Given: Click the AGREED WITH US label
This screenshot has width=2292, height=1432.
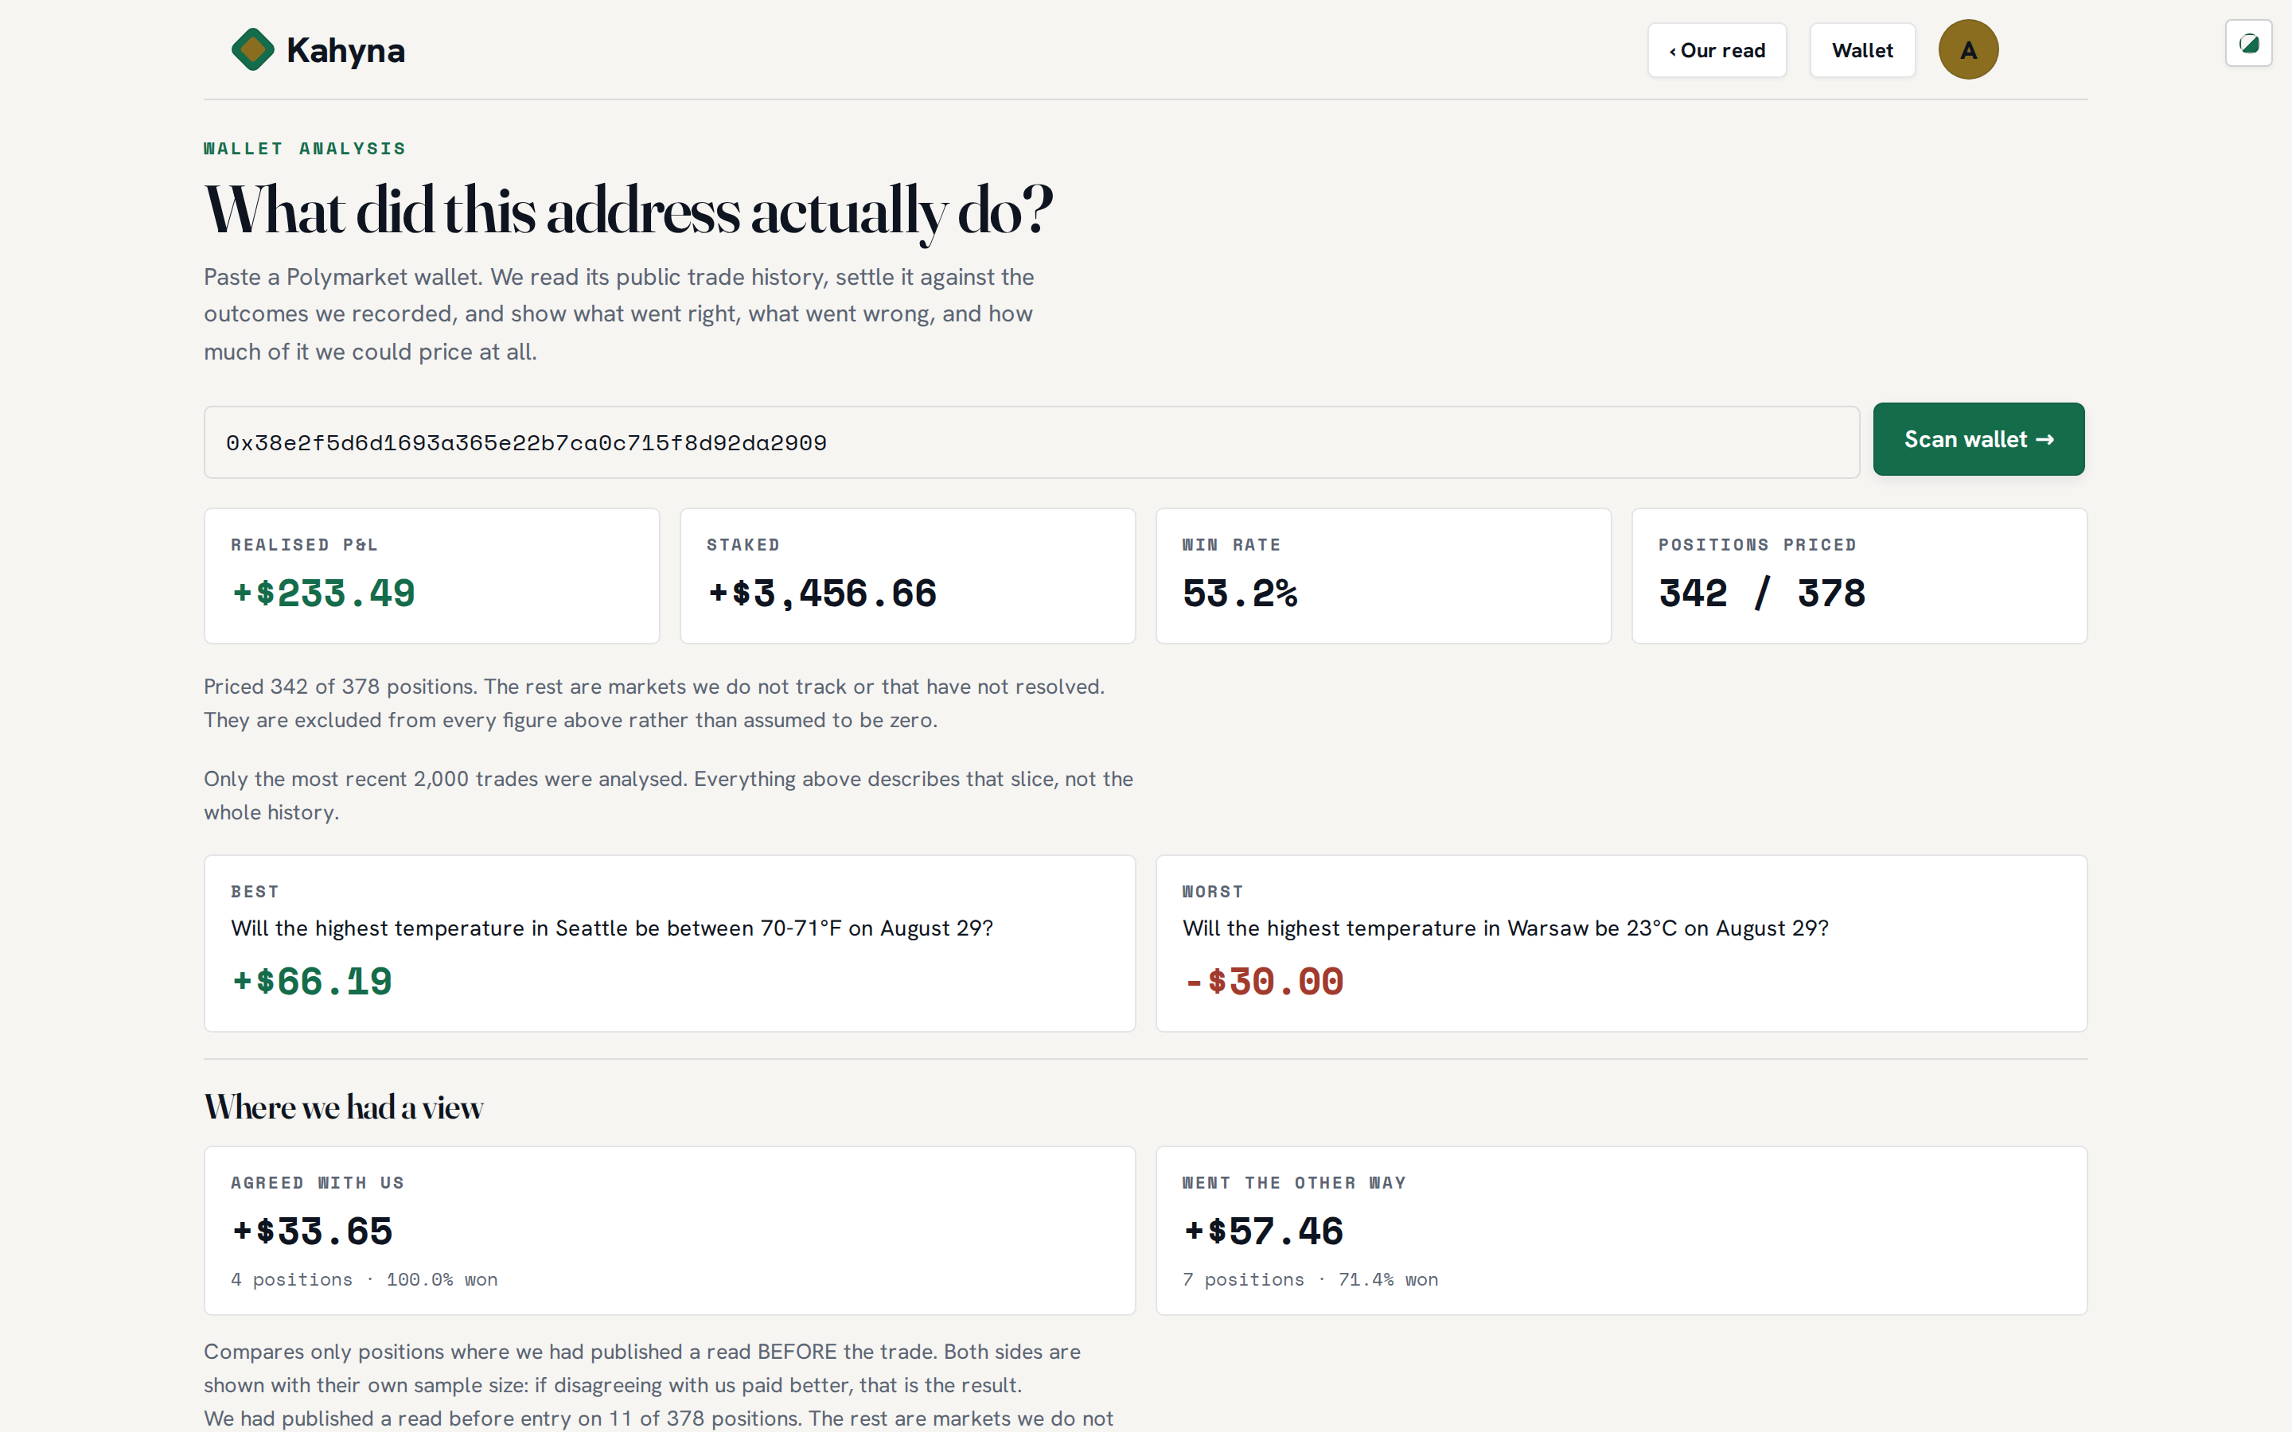Looking at the screenshot, I should pos(318,1183).
